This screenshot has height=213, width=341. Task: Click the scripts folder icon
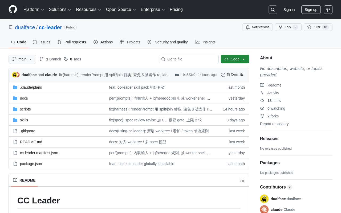click(x=15, y=109)
